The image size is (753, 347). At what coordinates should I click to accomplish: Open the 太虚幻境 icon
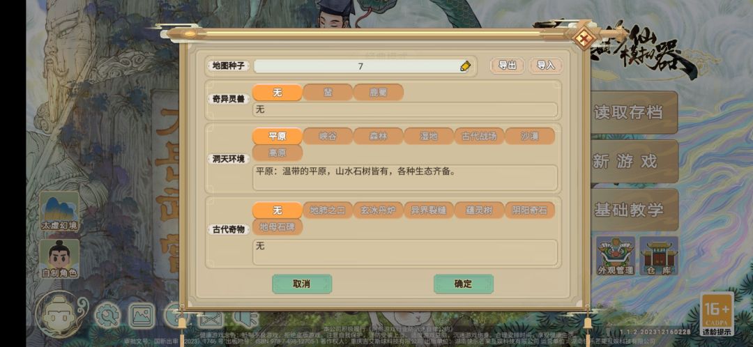point(59,211)
